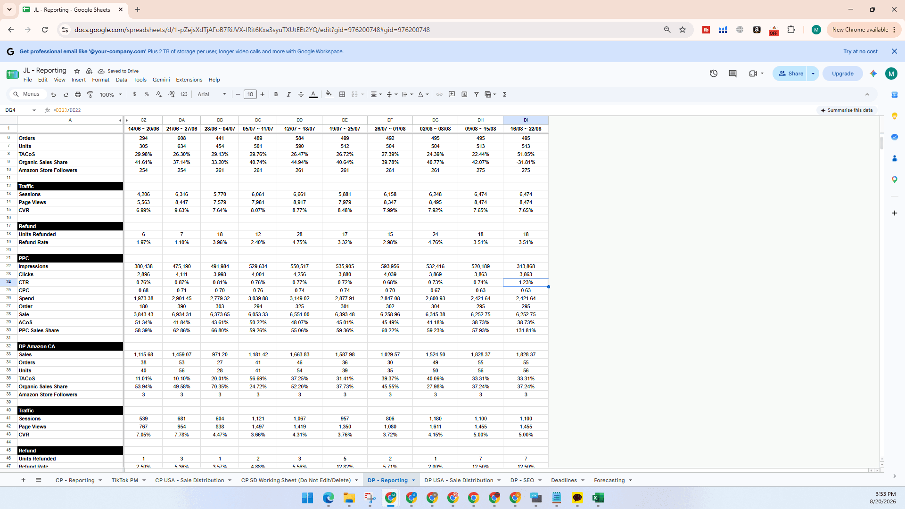Click the insert link icon
The height and width of the screenshot is (509, 905).
click(x=439, y=94)
